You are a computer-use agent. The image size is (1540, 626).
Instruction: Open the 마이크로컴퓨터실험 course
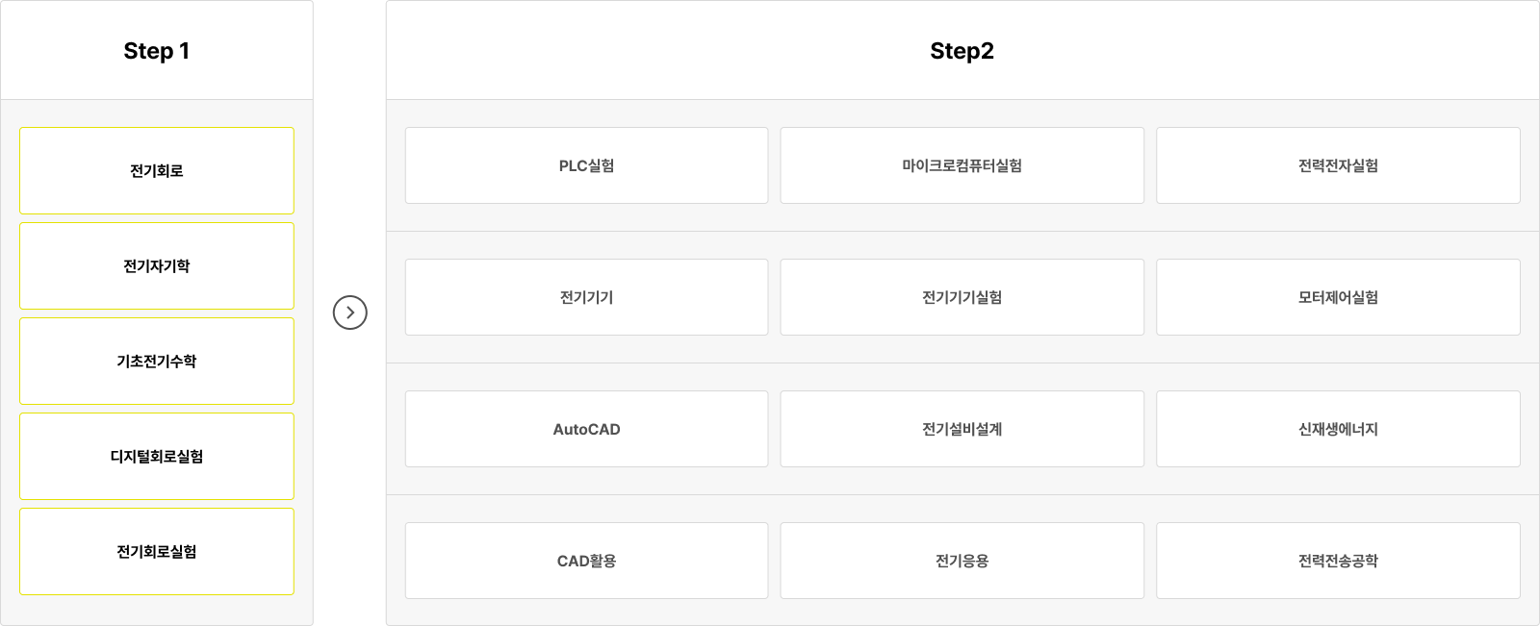coord(962,164)
